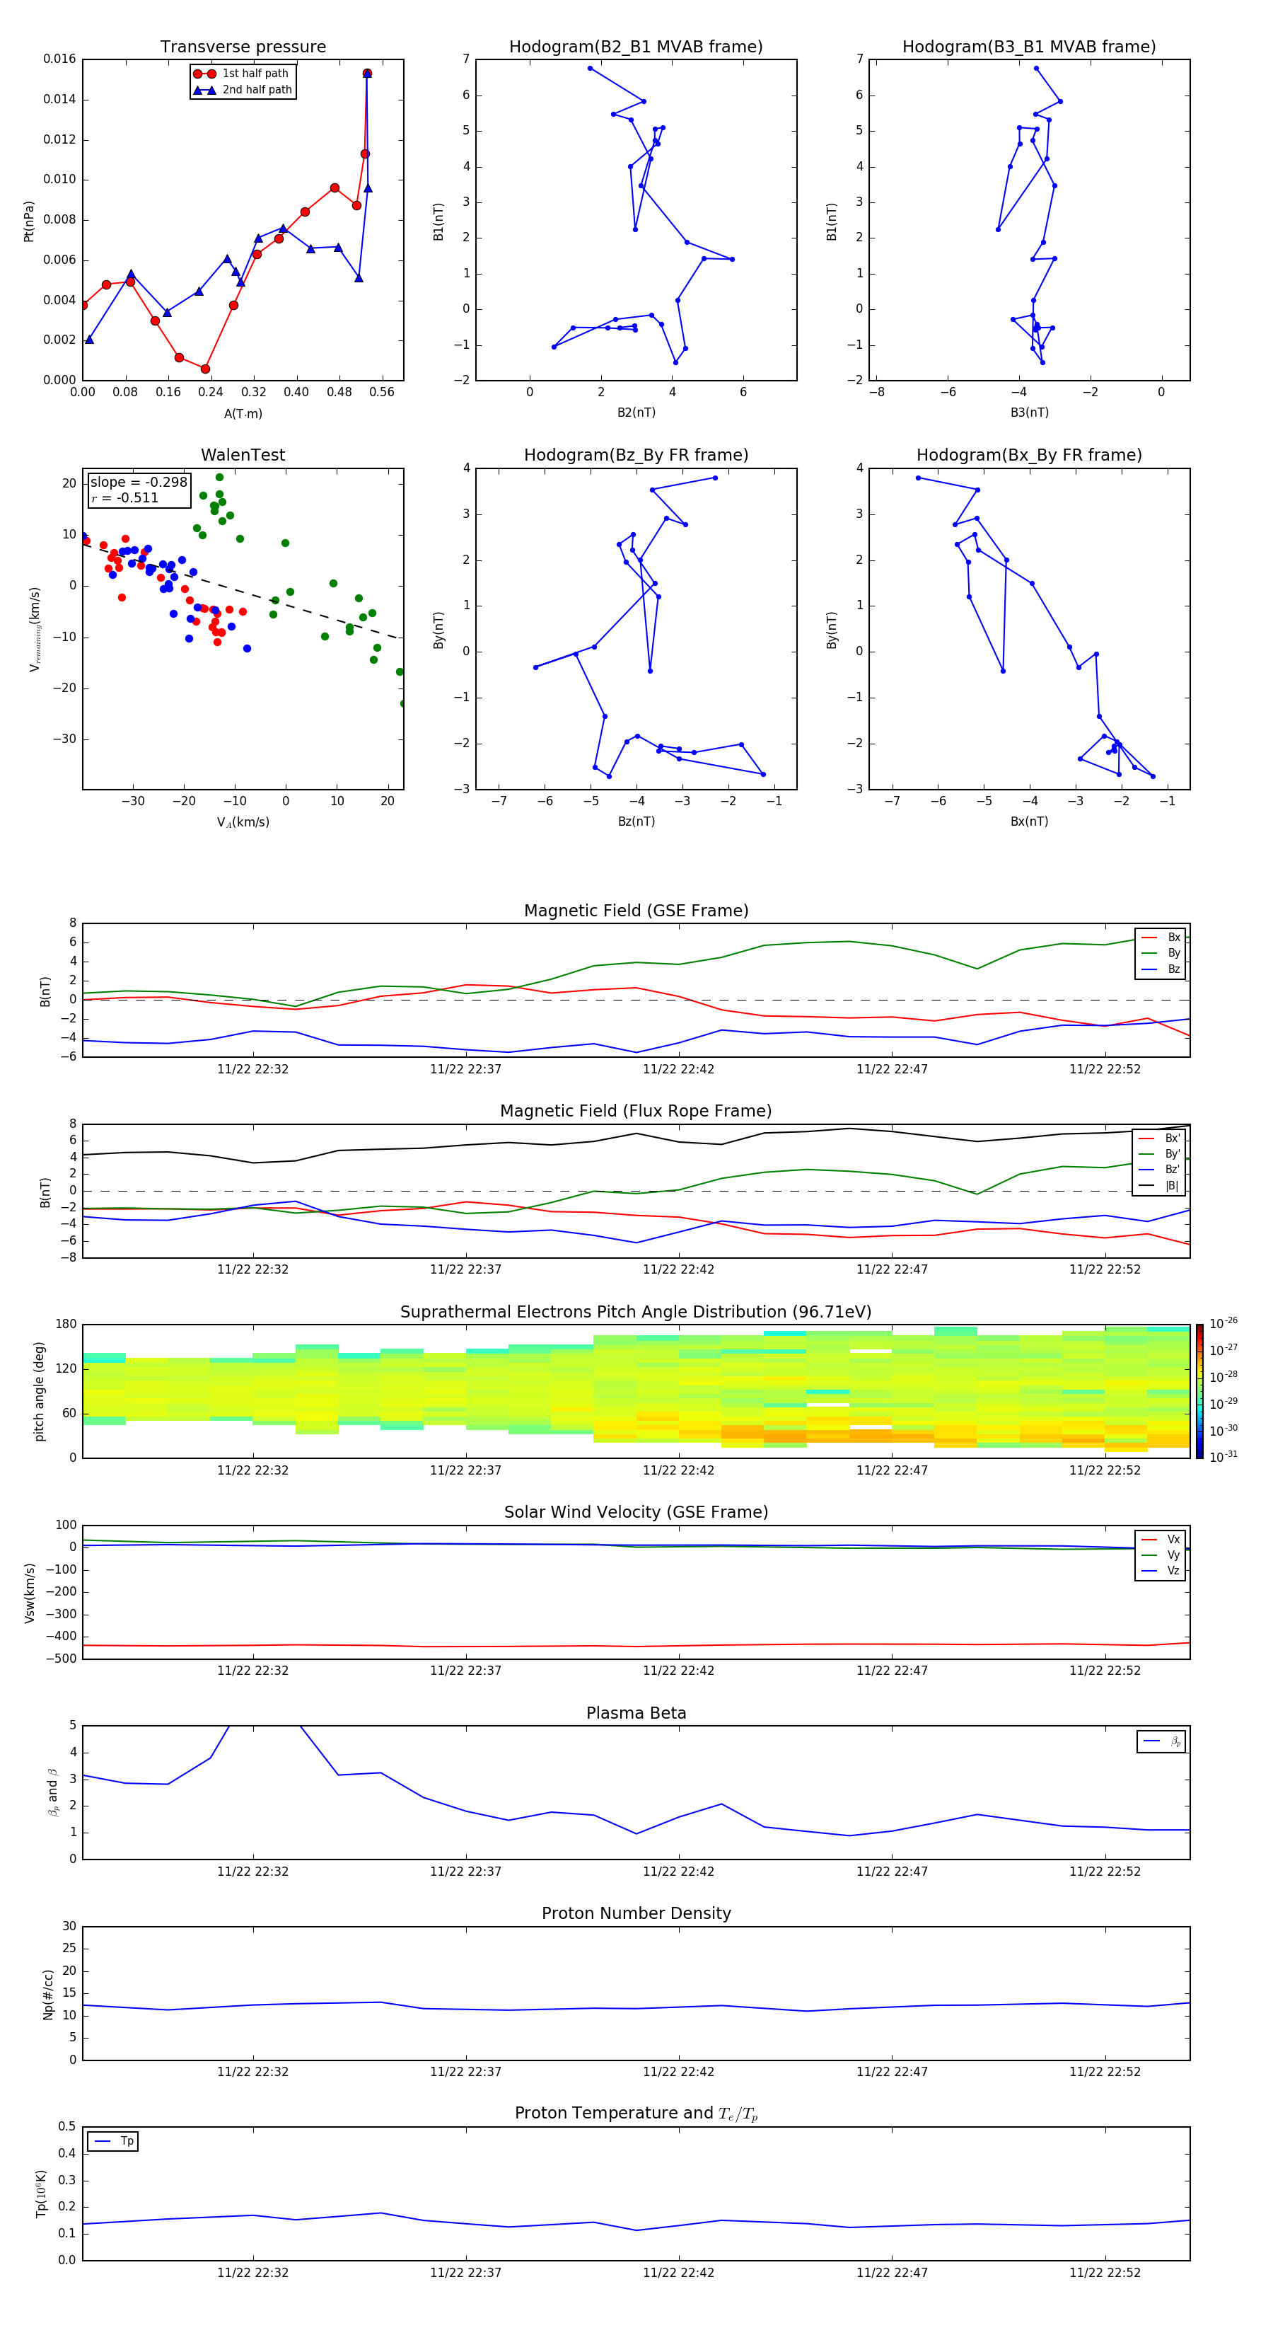
Task: Click the 'Np(#/cc)' y-axis label
Action: pos(48,1994)
